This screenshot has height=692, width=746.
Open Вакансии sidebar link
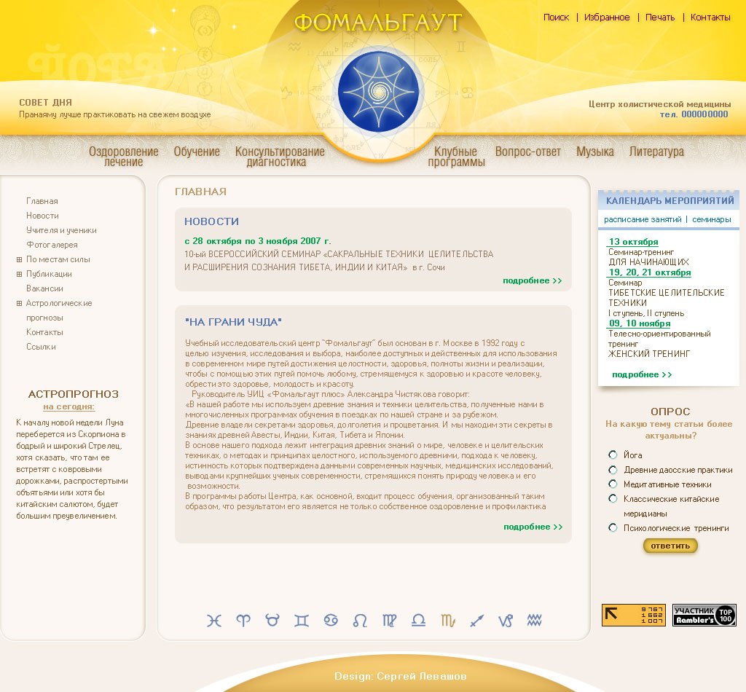pyautogui.click(x=44, y=288)
